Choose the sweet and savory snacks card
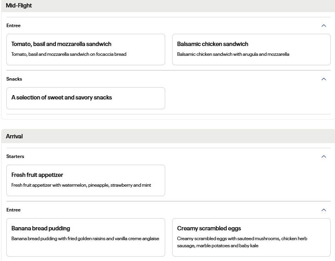335x261 pixels. (x=86, y=98)
